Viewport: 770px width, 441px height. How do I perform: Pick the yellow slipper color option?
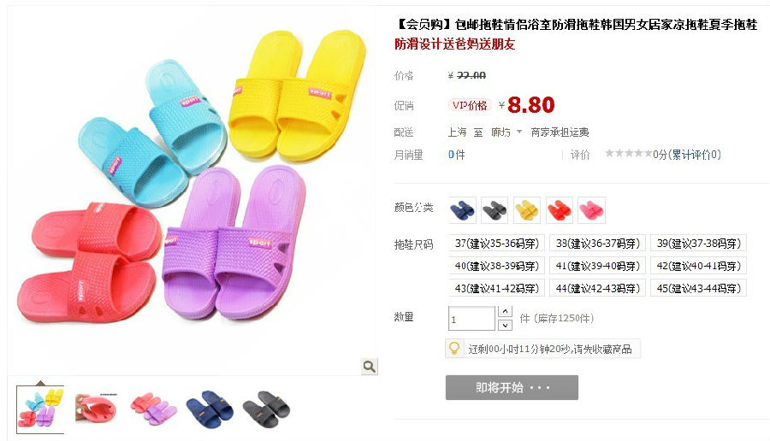(x=527, y=210)
